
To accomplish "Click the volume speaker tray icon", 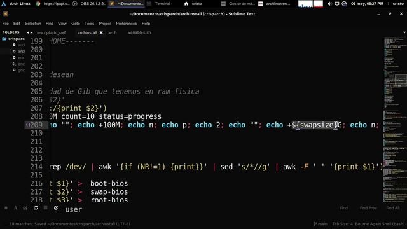I will [329, 4].
